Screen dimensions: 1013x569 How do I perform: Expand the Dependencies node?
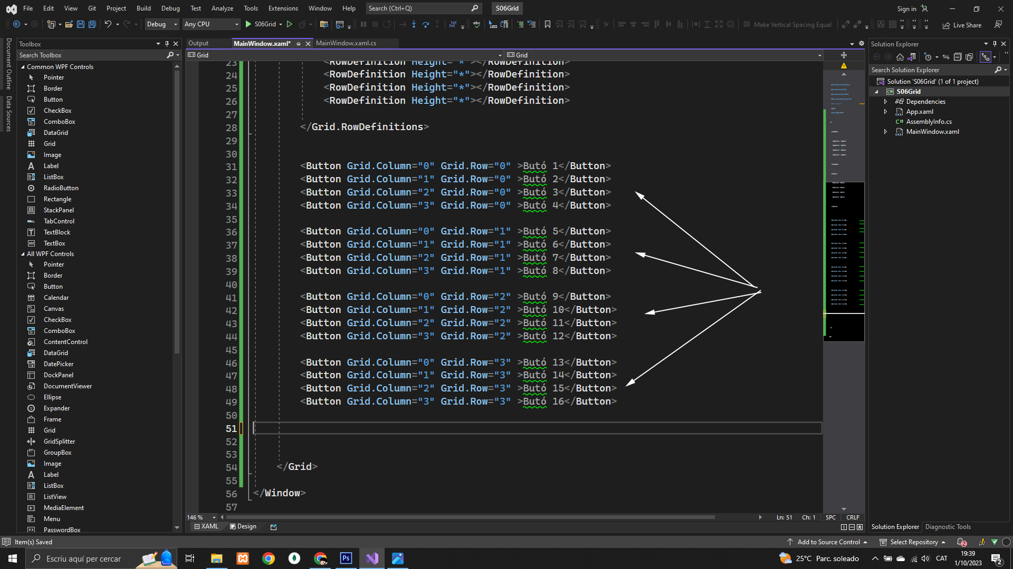click(886, 102)
